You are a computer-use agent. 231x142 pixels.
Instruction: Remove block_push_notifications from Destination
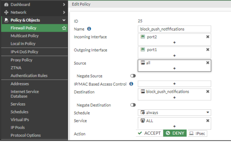tap(208, 91)
